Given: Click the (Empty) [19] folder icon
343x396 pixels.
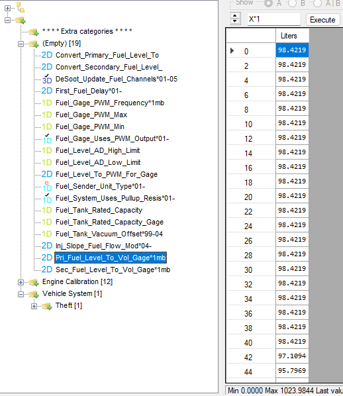Looking at the screenshot, I should click(34, 44).
